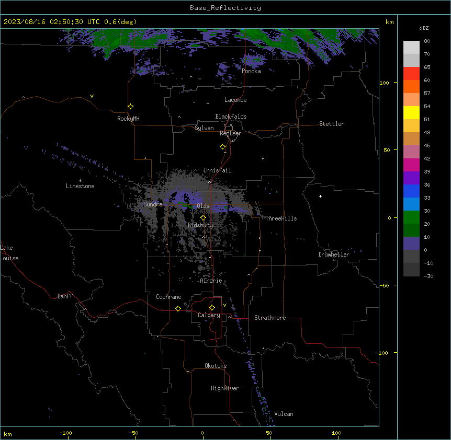Click the 0.6(deg) elevation label
Viewport: 451px width, 440px height.
[x=120, y=22]
